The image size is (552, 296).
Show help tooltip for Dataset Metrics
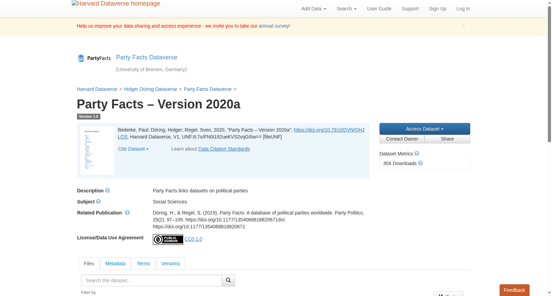tap(417, 153)
